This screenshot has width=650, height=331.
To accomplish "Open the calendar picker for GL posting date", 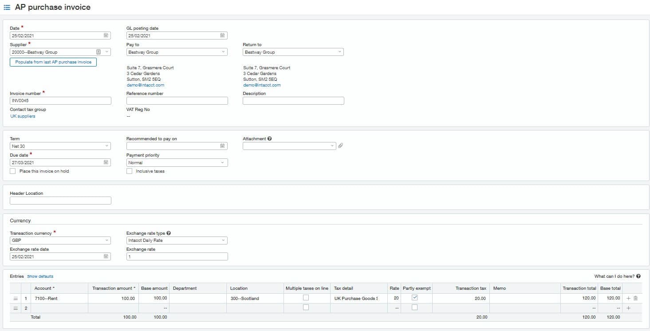I will [223, 35].
